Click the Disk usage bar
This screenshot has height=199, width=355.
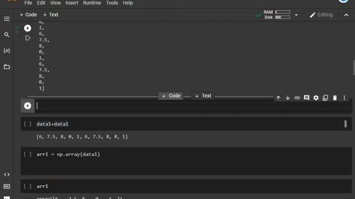pyautogui.click(x=282, y=17)
